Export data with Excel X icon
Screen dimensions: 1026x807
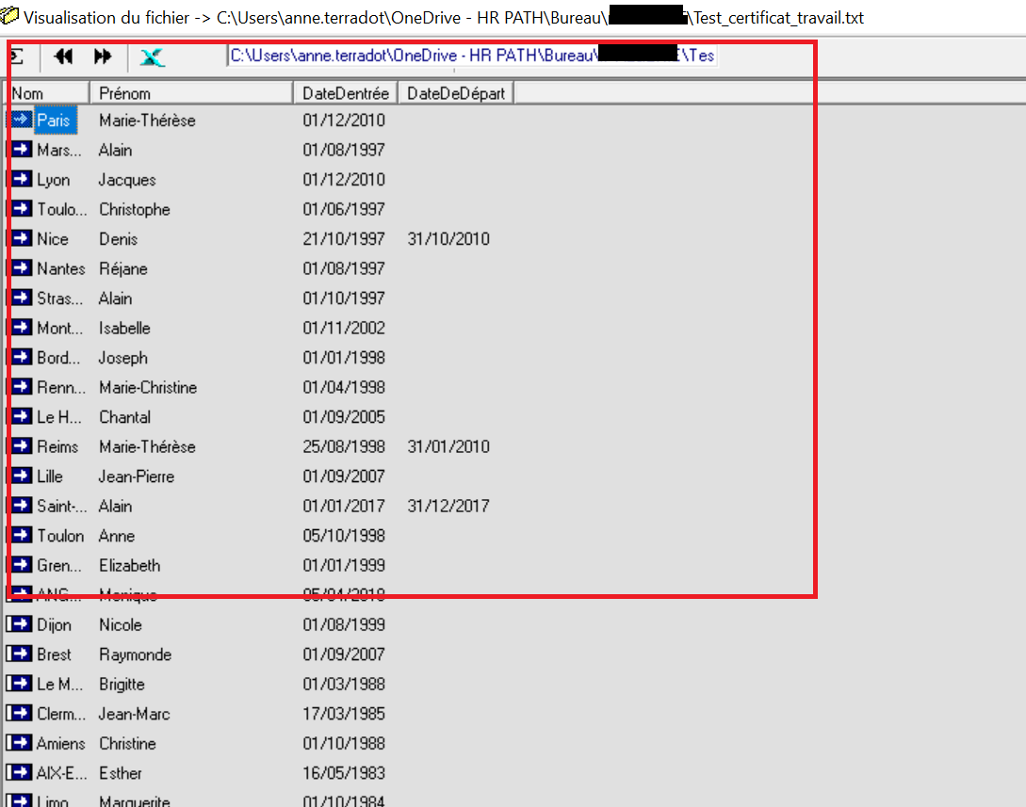click(x=152, y=57)
